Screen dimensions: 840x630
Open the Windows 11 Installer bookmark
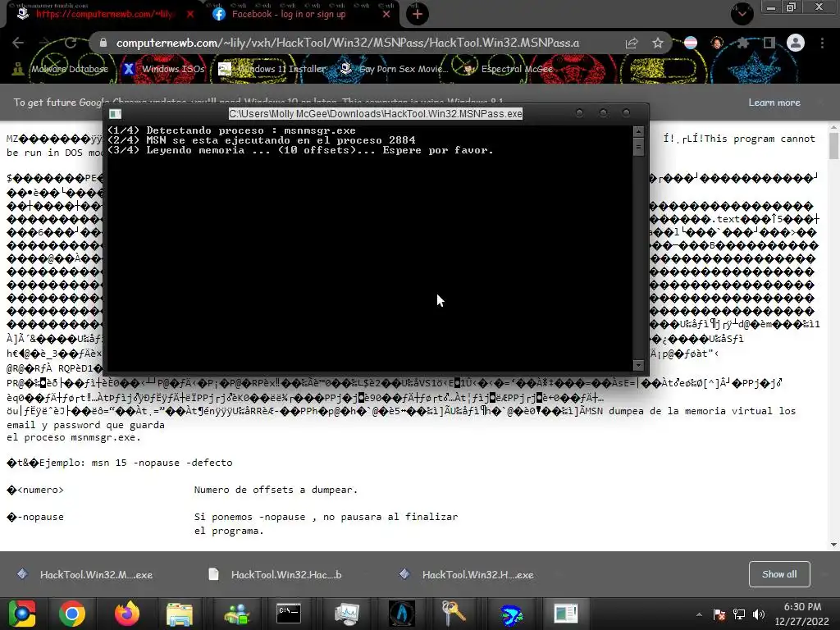[272, 69]
